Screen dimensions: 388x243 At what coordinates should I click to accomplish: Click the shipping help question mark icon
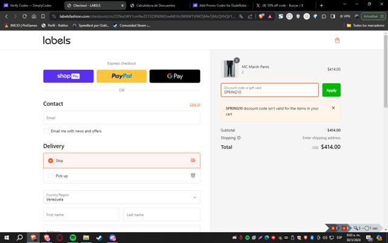(239, 138)
